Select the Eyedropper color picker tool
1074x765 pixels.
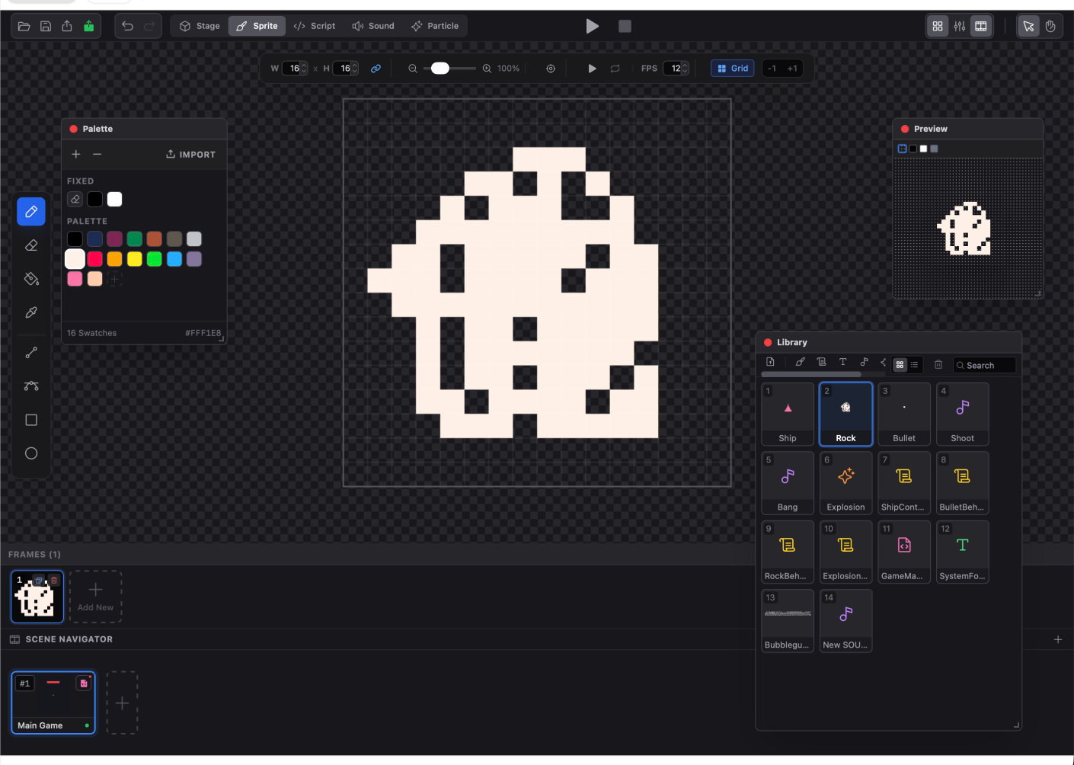[31, 312]
